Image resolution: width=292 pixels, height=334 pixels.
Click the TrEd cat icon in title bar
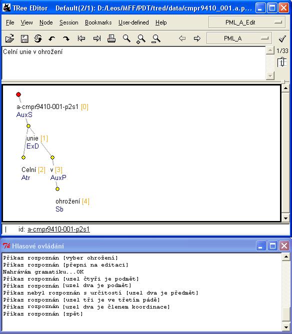tap(6, 8)
